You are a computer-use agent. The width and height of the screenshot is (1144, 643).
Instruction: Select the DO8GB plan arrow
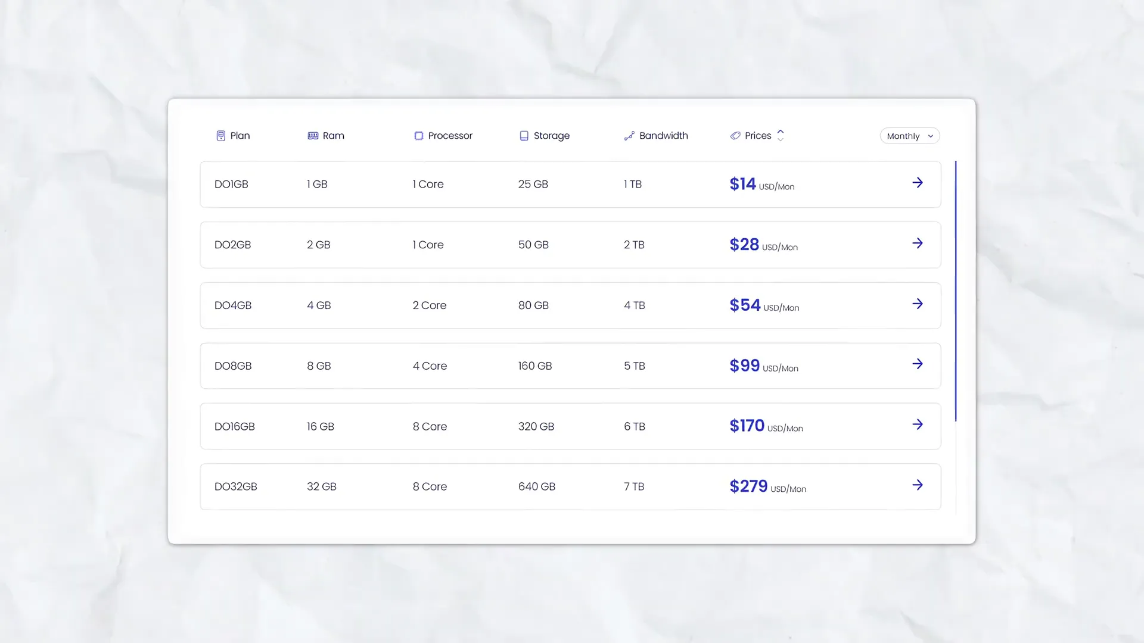pyautogui.click(x=917, y=364)
